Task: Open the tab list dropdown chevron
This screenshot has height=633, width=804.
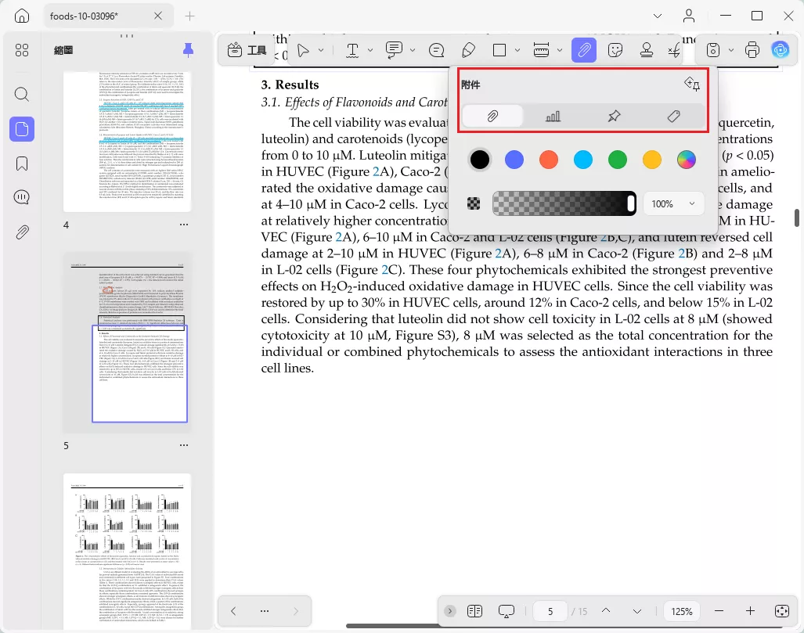Action: [x=658, y=16]
